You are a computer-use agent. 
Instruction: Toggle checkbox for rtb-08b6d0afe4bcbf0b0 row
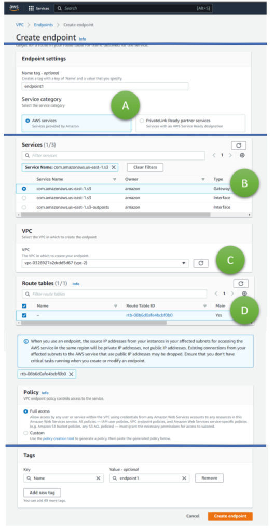(x=24, y=315)
